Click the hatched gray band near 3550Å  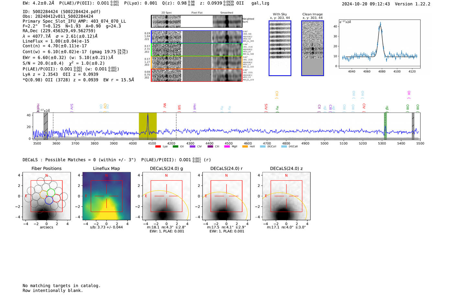pos(46,126)
